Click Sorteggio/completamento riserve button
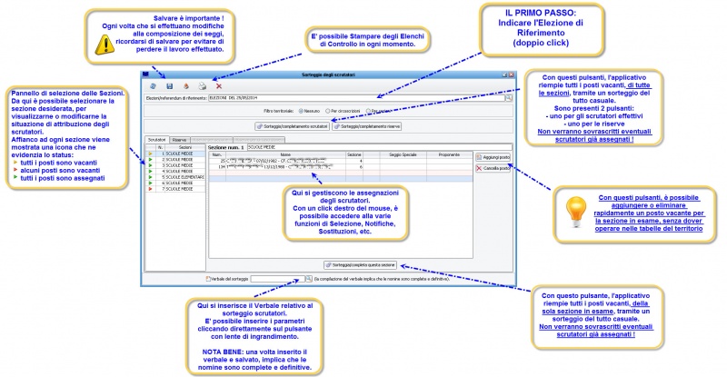727x377 pixels. pyautogui.click(x=367, y=126)
